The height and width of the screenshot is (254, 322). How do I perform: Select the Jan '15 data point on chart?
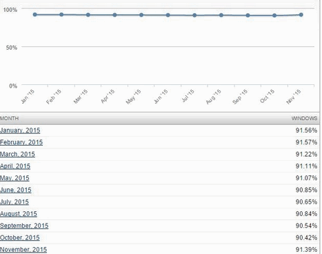35,14
